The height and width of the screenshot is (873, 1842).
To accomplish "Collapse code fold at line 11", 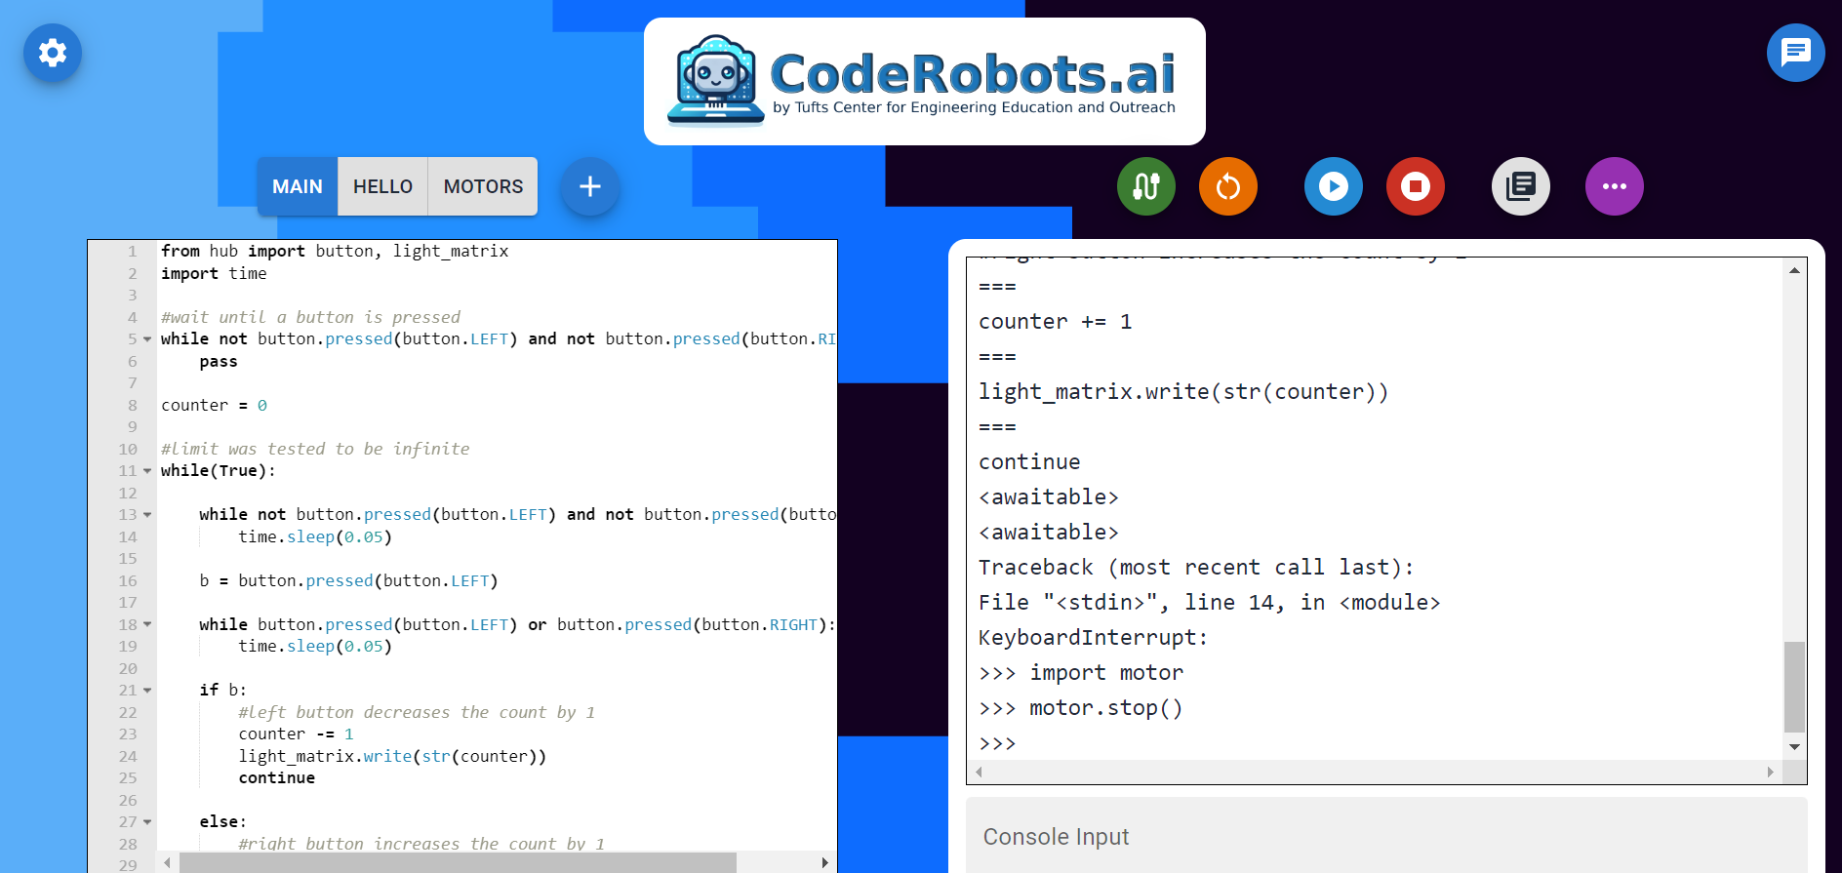I will pos(147,471).
